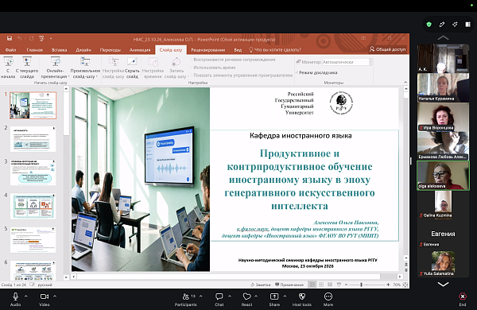Expand Participants options caret
The height and width of the screenshot is (310, 477).
coord(200,296)
